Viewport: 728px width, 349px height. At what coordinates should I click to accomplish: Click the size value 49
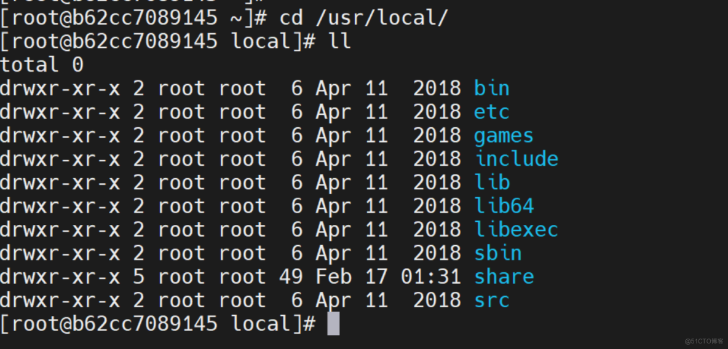point(291,277)
